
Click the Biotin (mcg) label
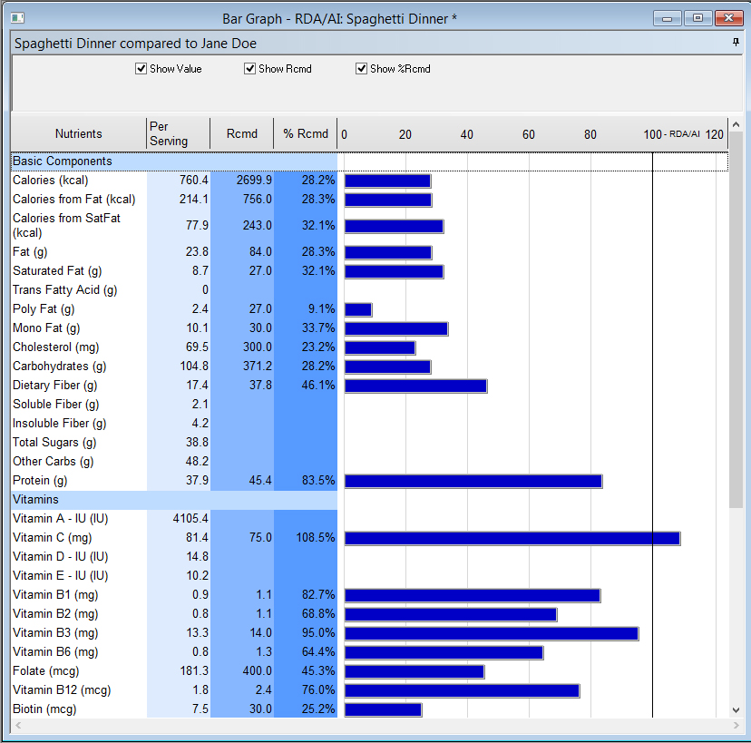44,709
